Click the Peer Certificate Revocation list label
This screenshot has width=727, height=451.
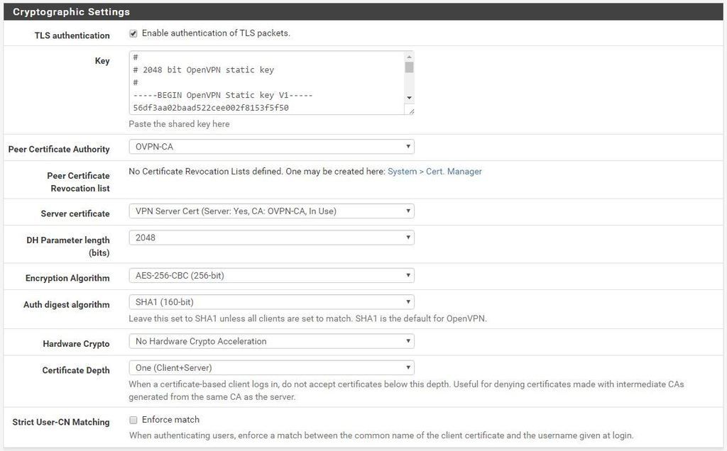click(x=78, y=182)
